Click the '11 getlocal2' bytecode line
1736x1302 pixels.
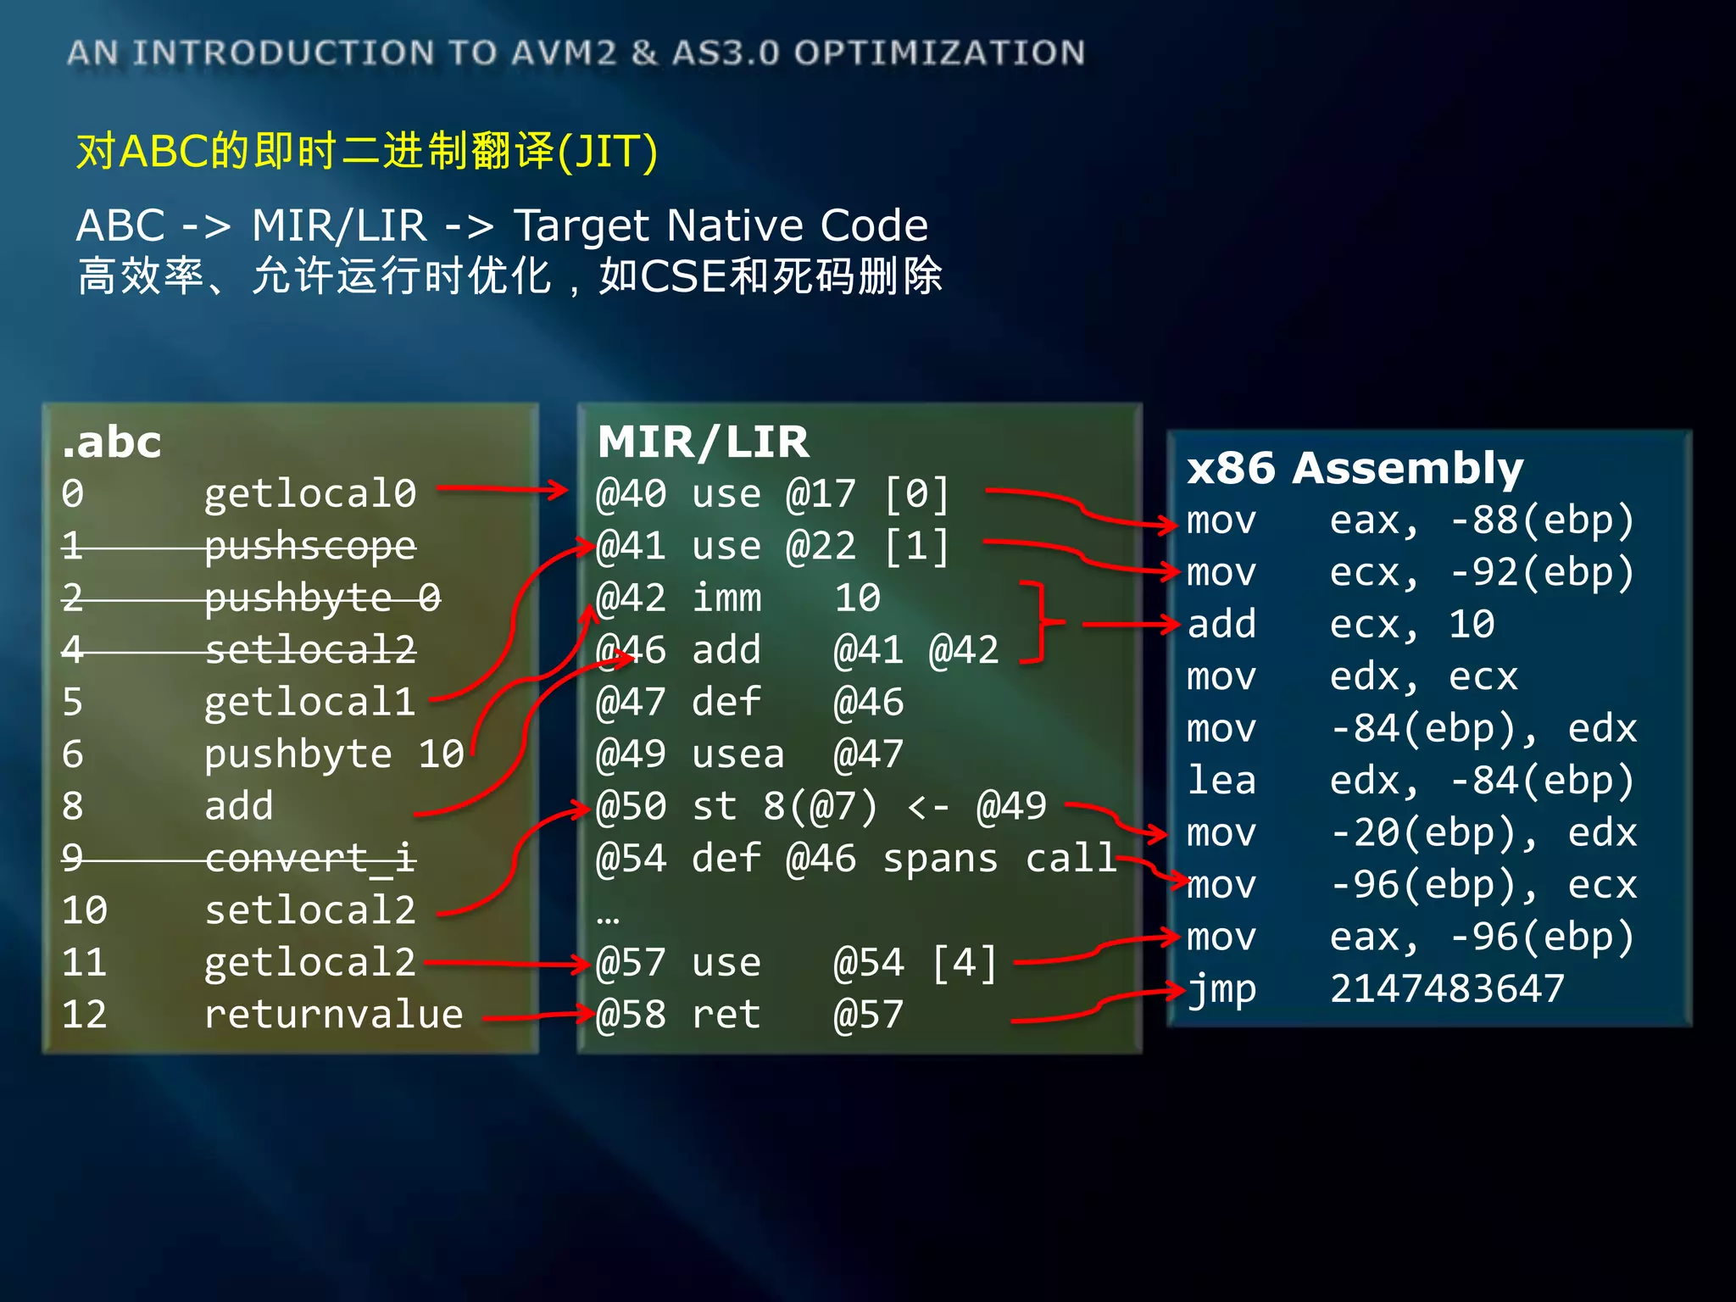pos(239,963)
